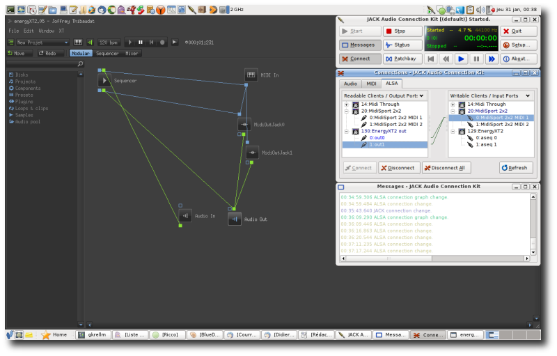Collapse the 129:EnergyXT2 input client
Screen dimensions: 557x356
point(453,131)
